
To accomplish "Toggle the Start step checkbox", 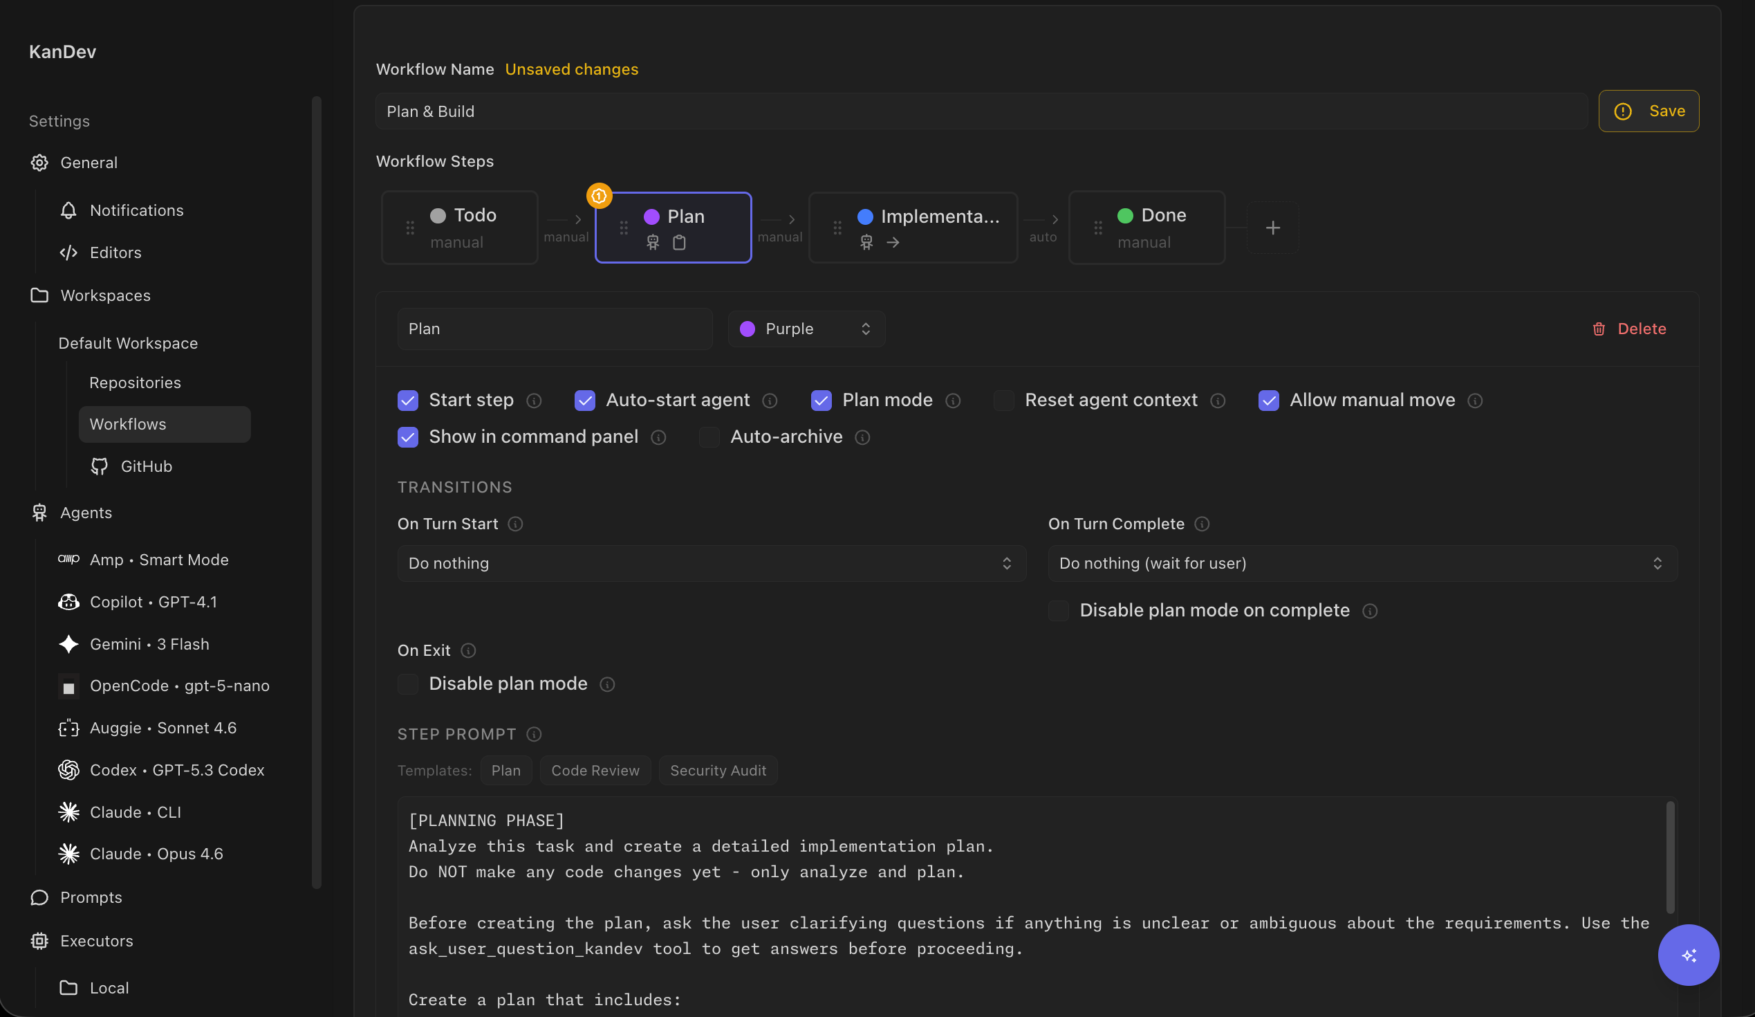I will 408,401.
